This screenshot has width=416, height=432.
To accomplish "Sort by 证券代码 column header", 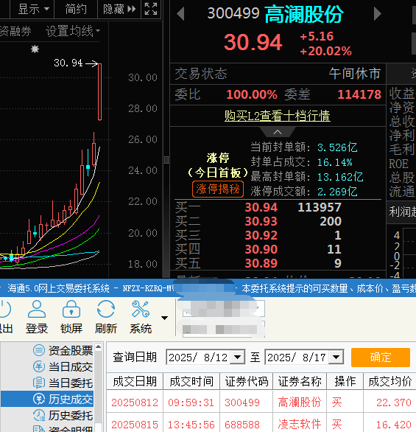I will (246, 382).
